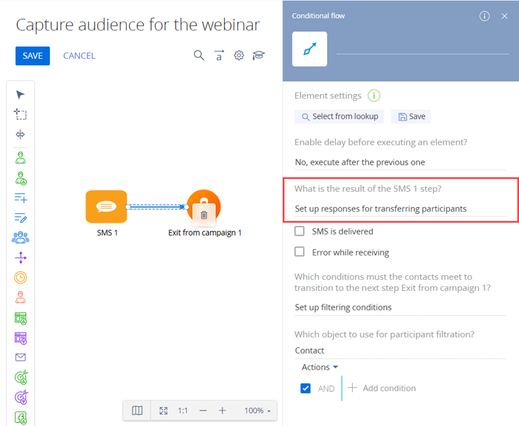The image size is (519, 426).
Task: Click the timer element icon in toolbar
Action: (x=21, y=277)
